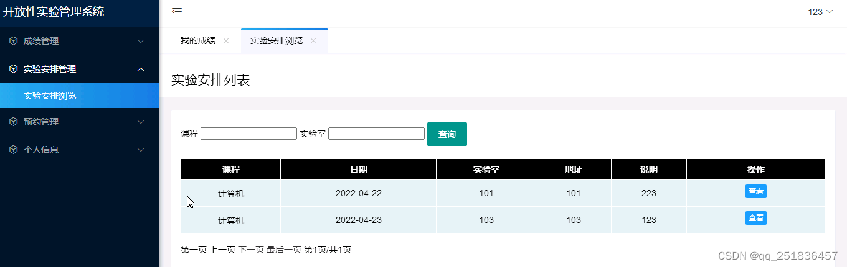Focus the 实验室 input field

coord(376,133)
